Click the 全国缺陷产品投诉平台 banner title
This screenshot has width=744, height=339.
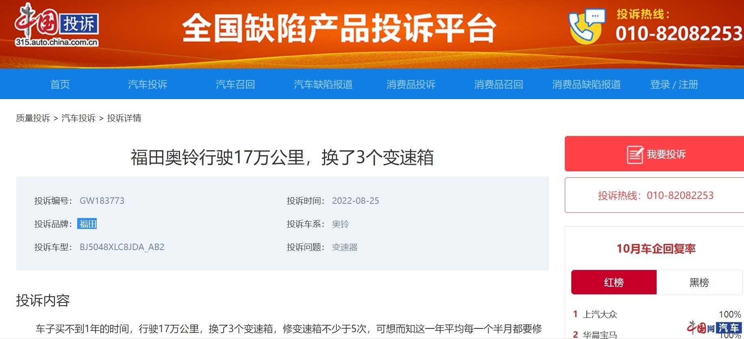339,28
